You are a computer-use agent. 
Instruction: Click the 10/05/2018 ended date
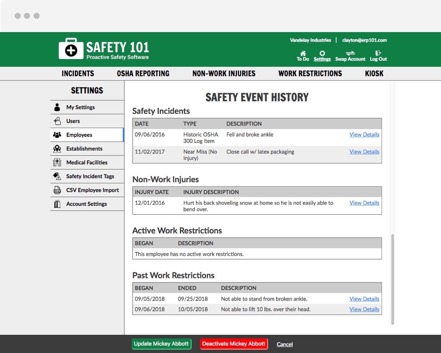pyautogui.click(x=193, y=309)
